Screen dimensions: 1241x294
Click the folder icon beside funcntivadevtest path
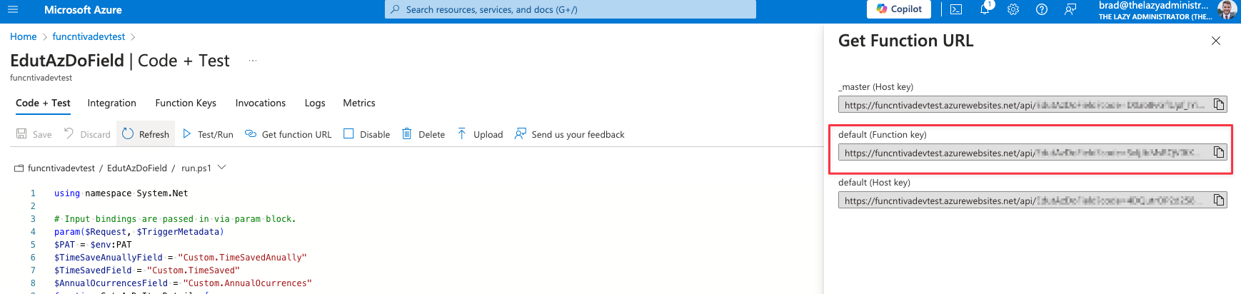[x=19, y=168]
